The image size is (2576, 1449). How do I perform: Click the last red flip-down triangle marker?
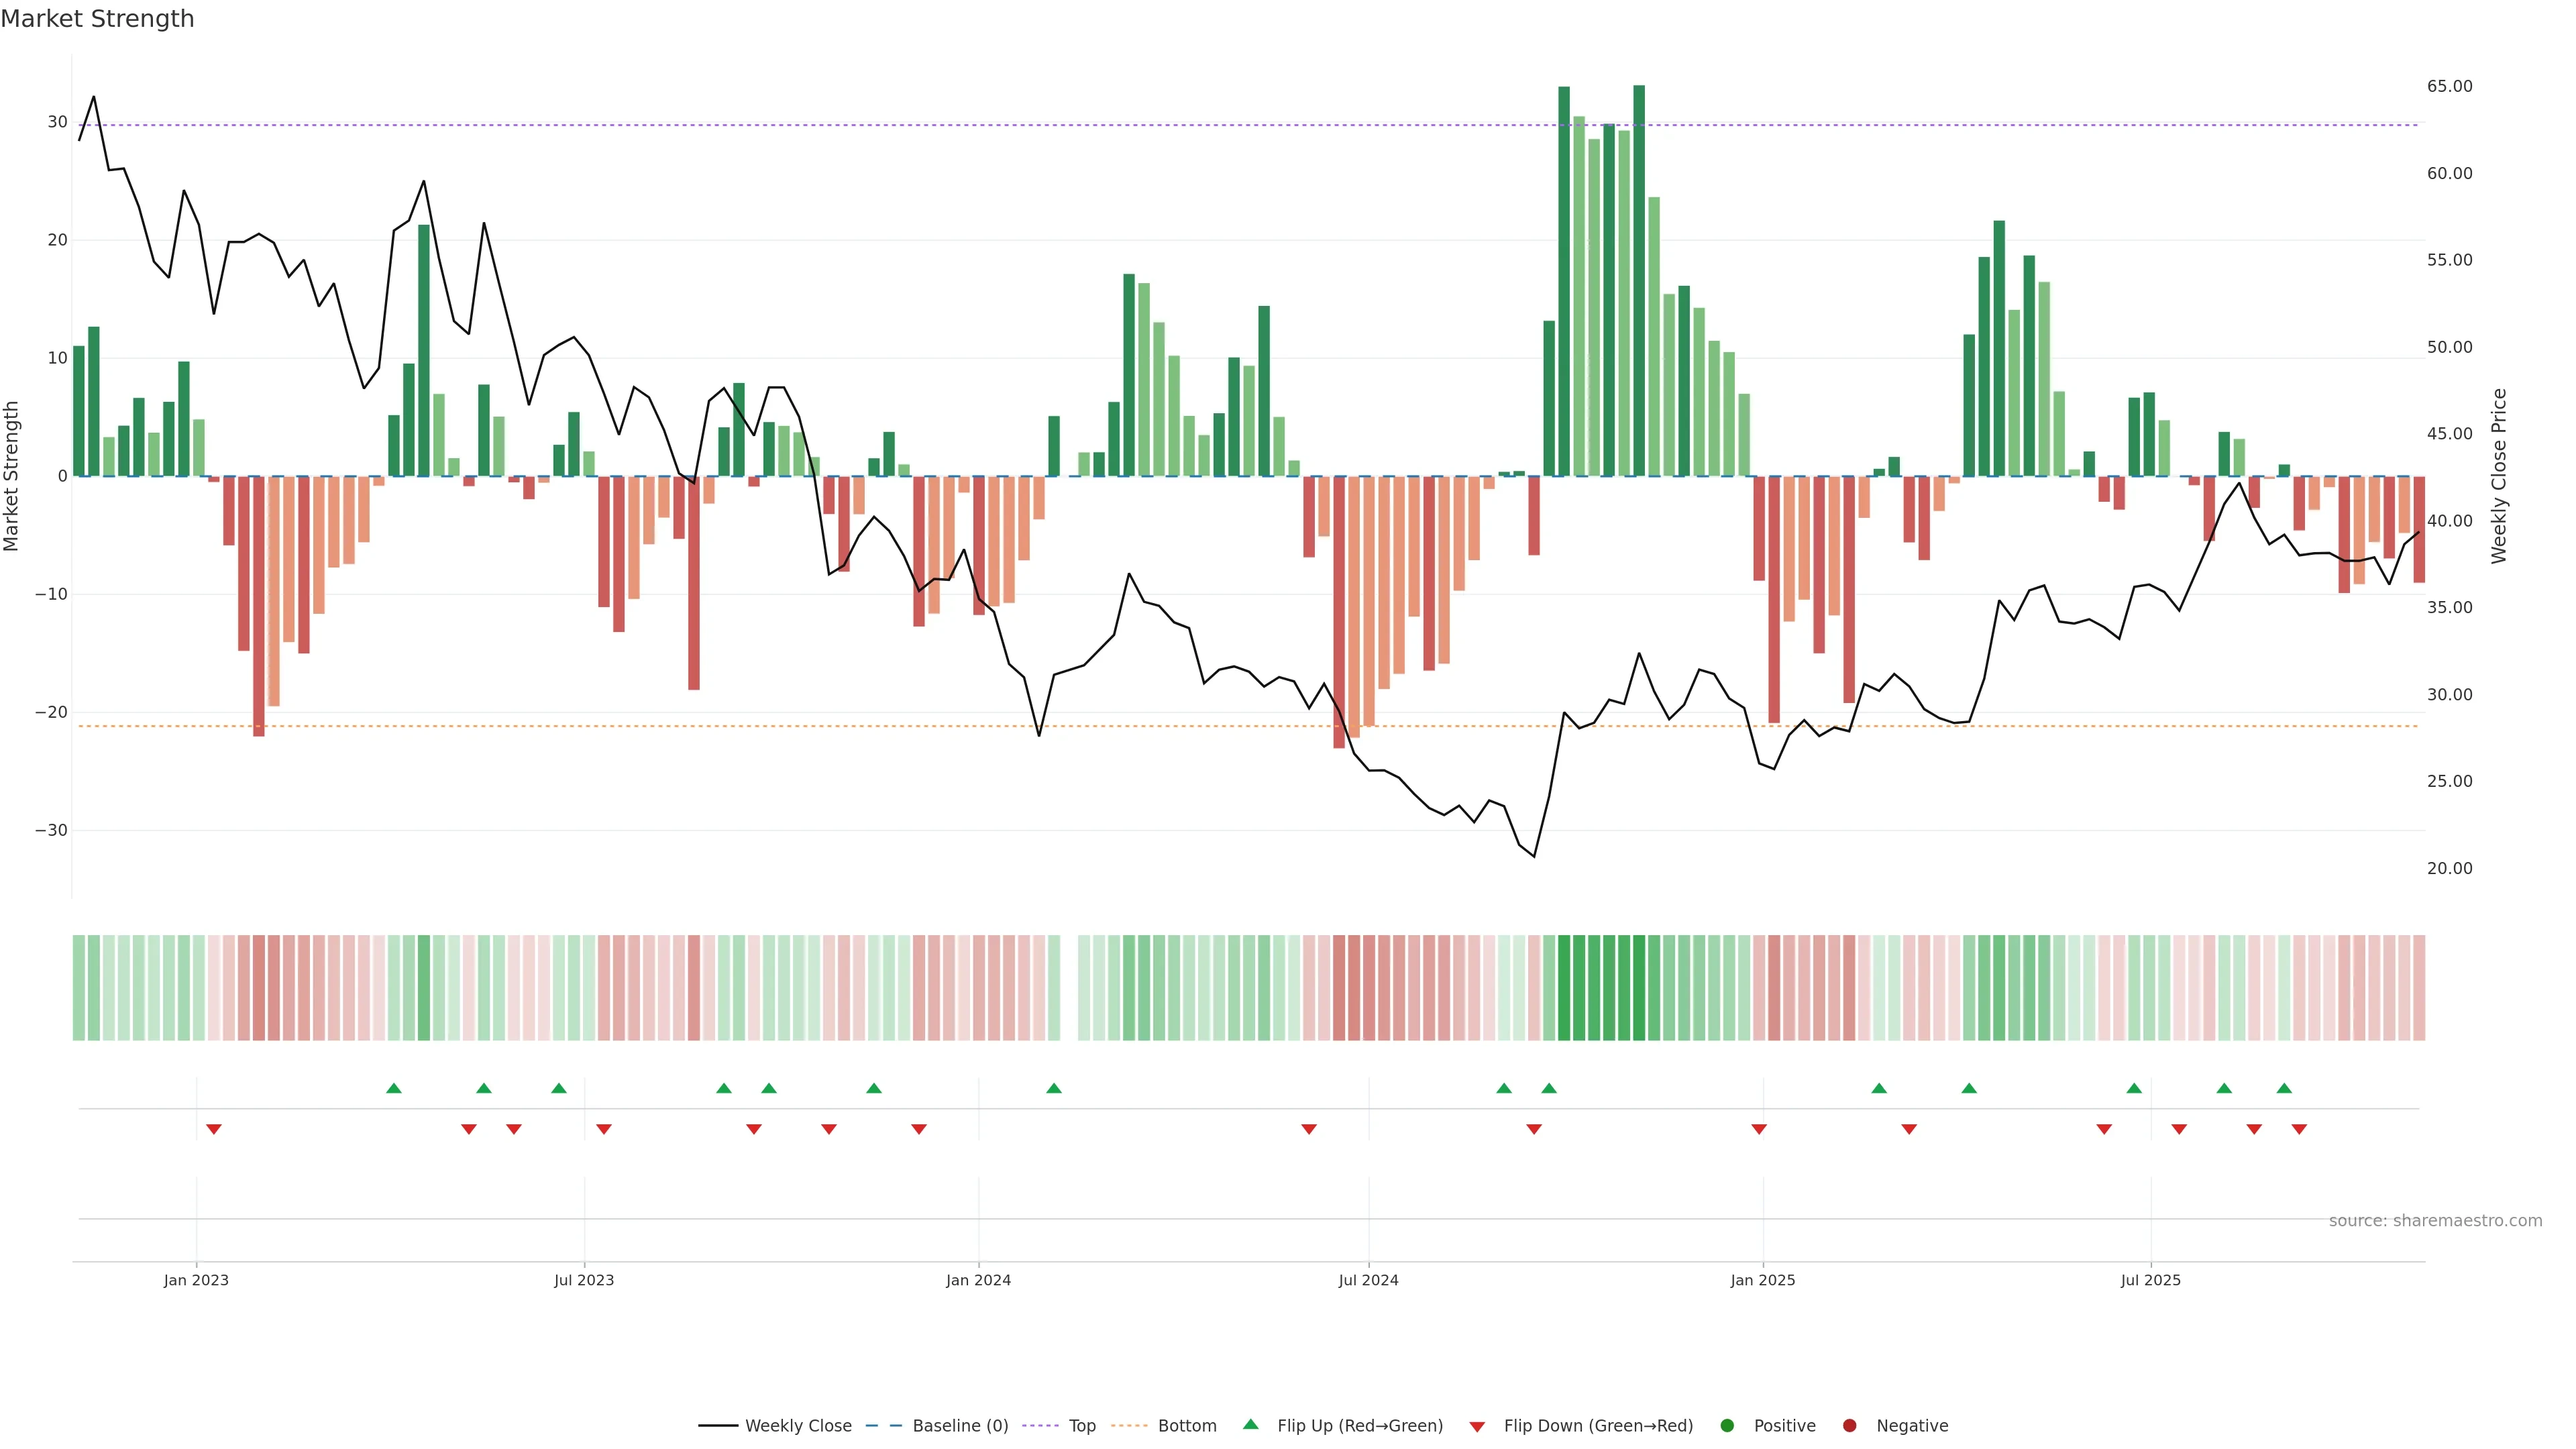(x=2299, y=1129)
